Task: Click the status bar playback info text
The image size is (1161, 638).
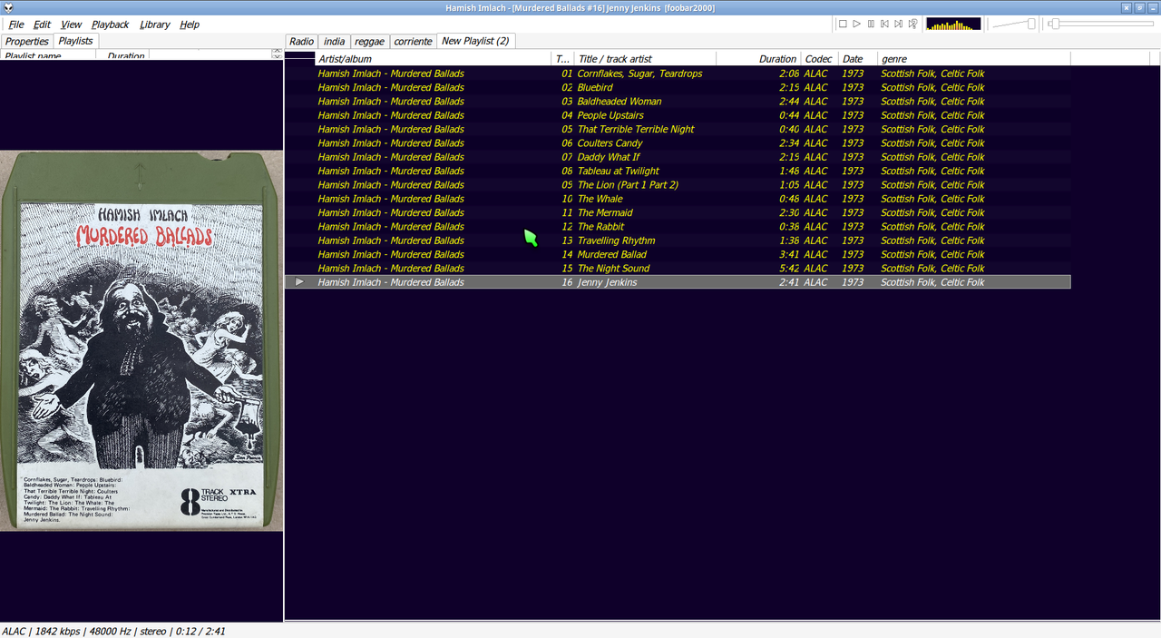Action: tap(113, 631)
